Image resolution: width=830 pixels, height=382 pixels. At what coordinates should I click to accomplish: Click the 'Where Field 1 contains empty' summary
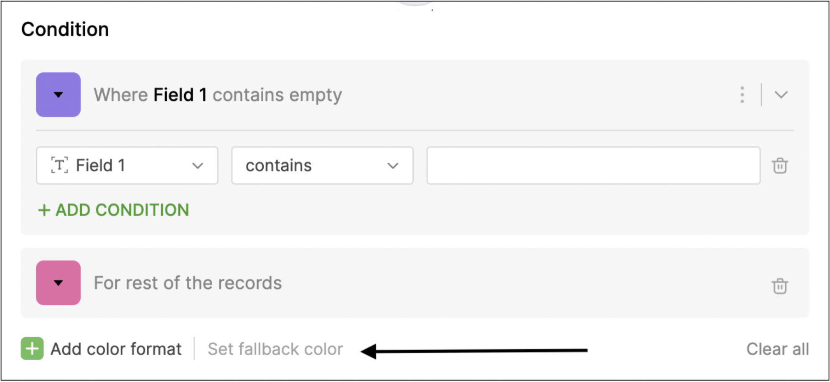pos(218,95)
